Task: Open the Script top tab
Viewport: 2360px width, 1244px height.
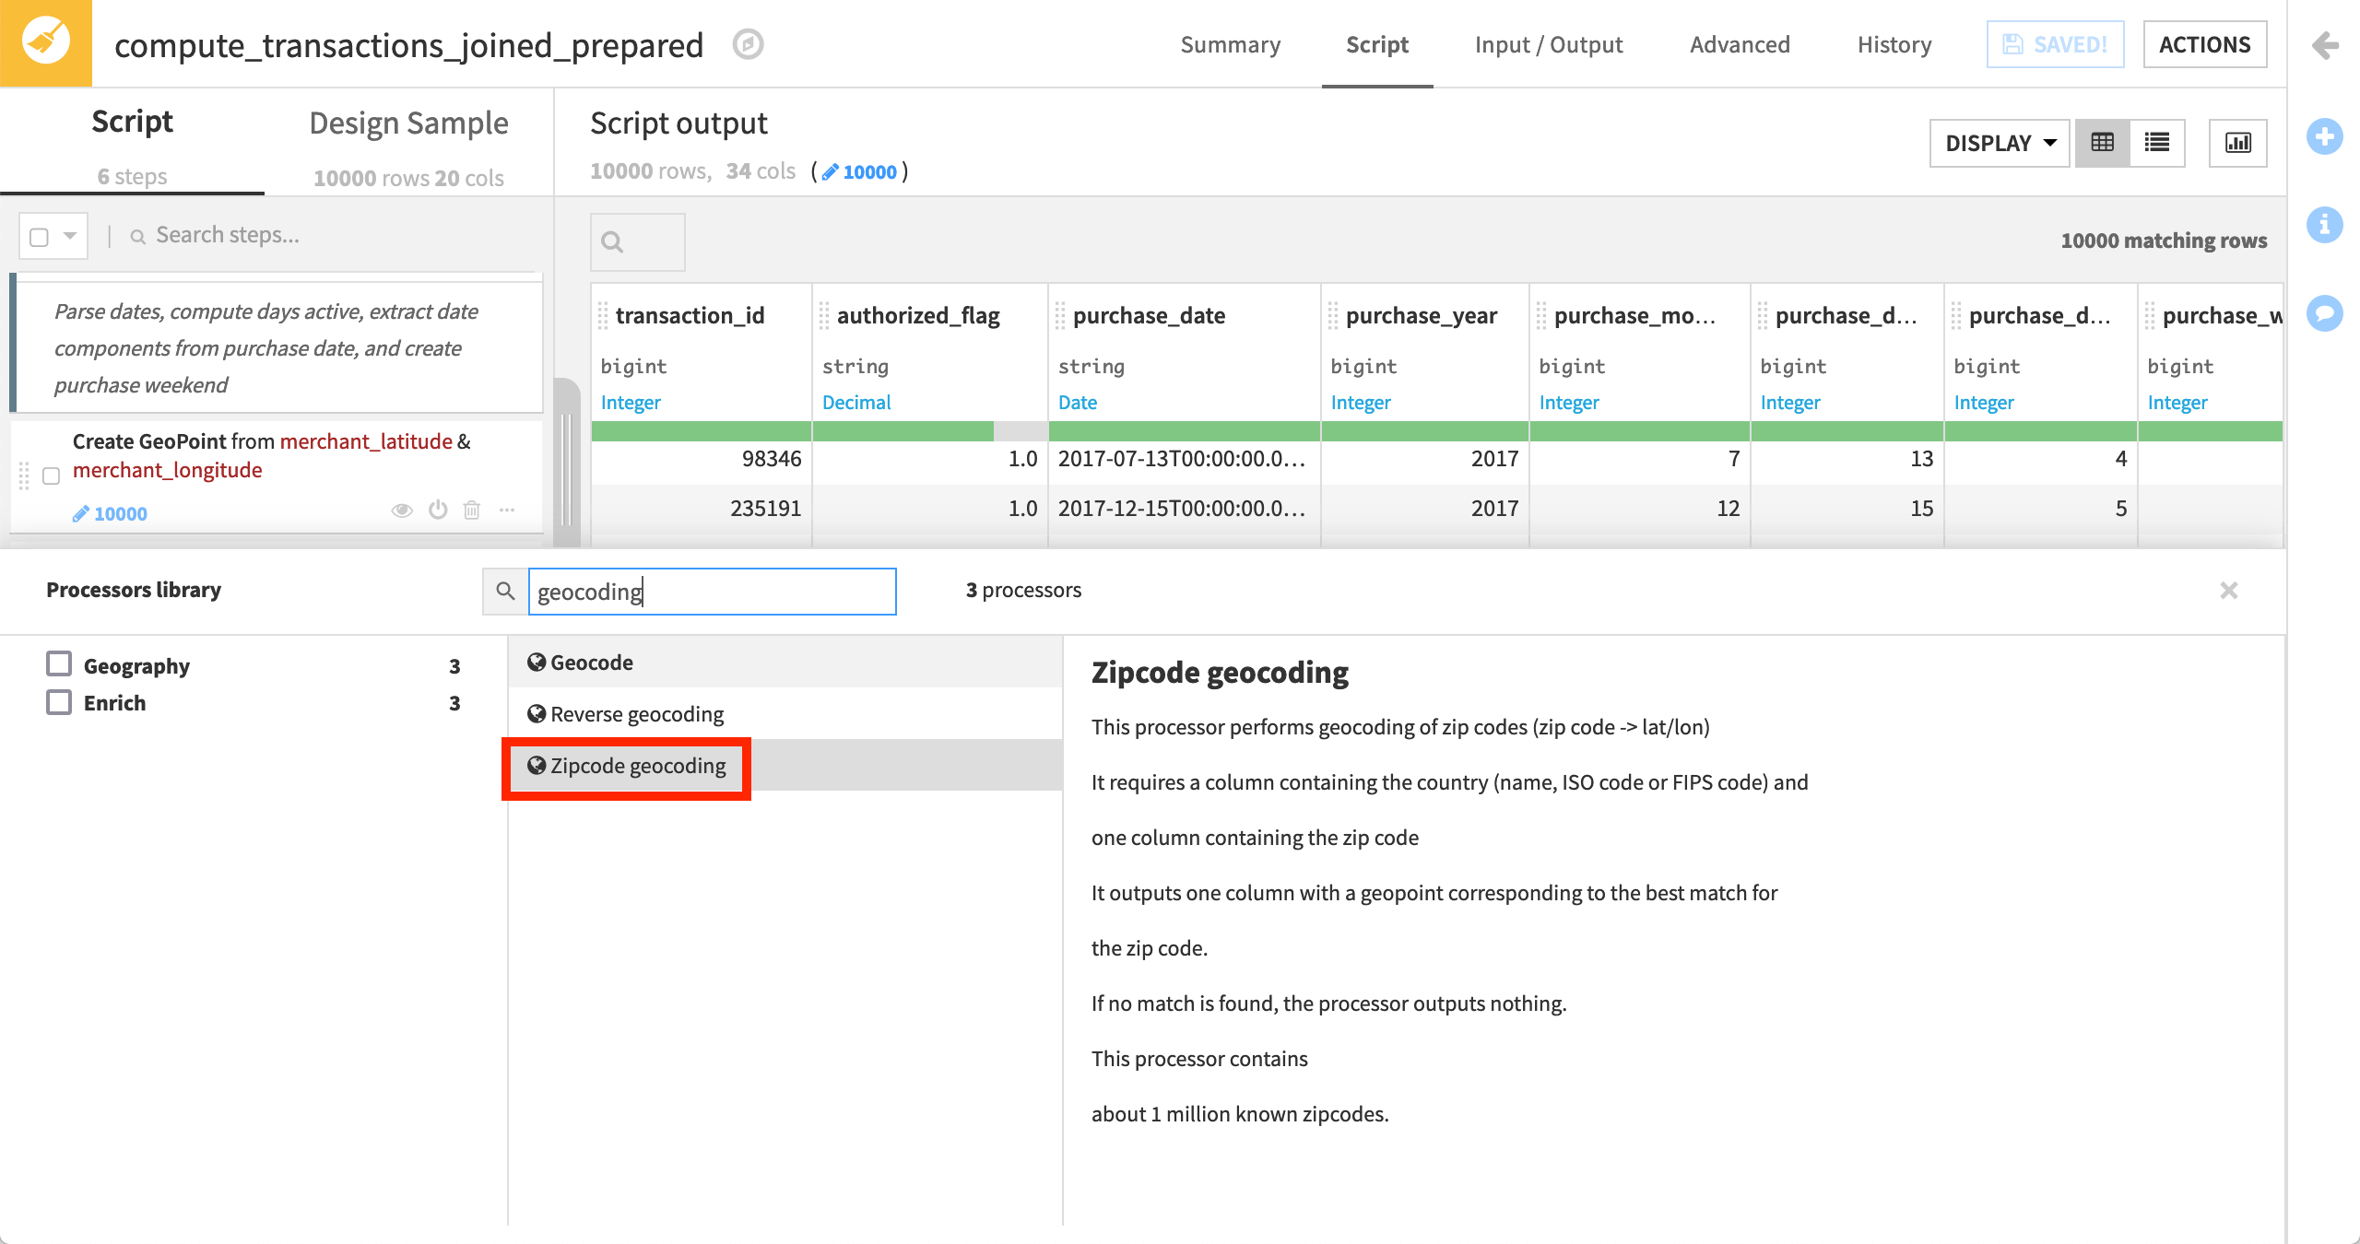Action: 1377,44
